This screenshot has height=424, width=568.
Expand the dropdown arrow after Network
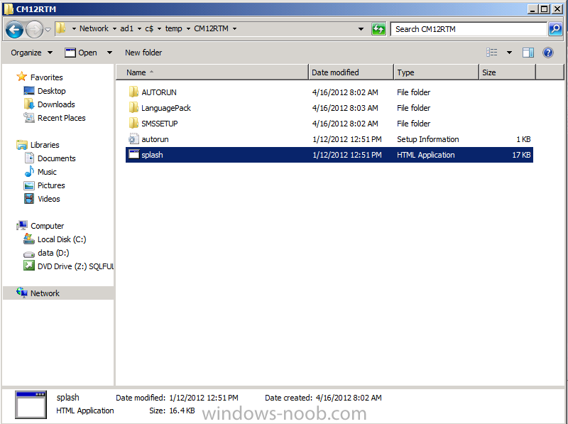(x=114, y=28)
